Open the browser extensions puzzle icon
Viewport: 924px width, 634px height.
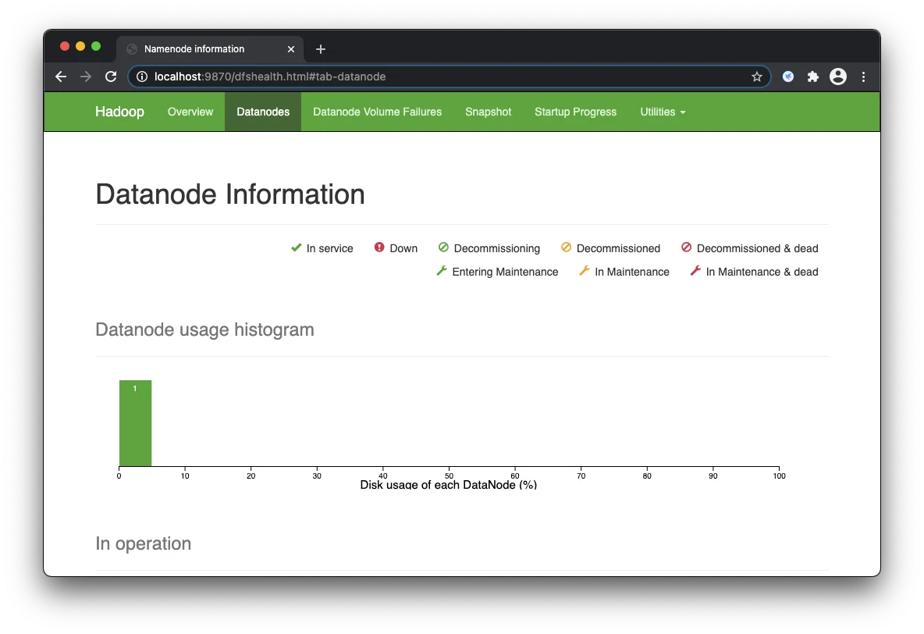coord(812,77)
